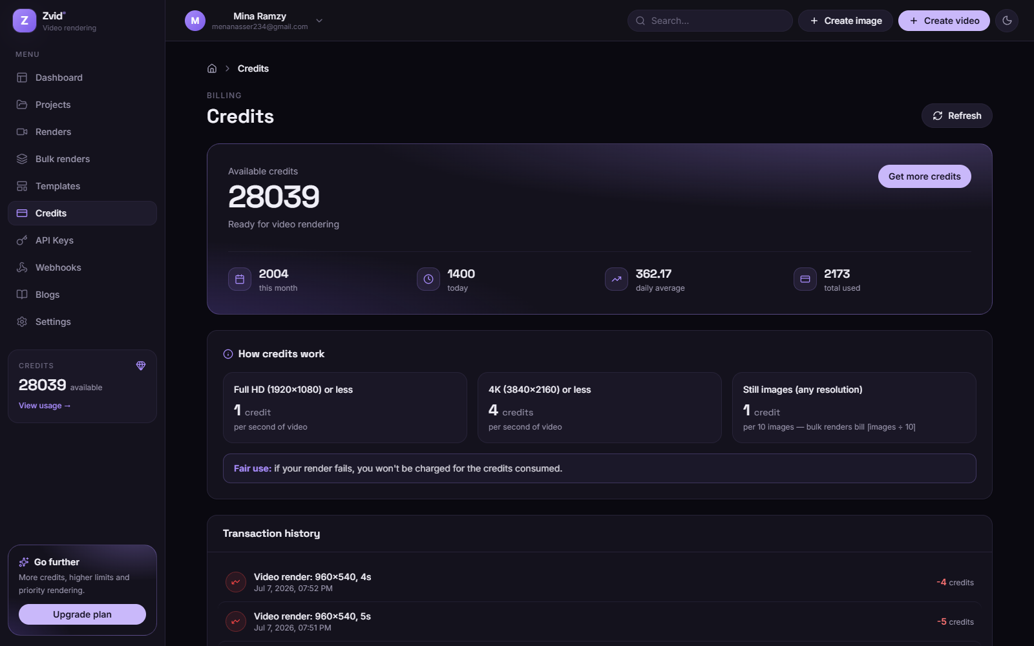Click the Dashboard sidebar icon
This screenshot has width=1034, height=646.
[22, 78]
